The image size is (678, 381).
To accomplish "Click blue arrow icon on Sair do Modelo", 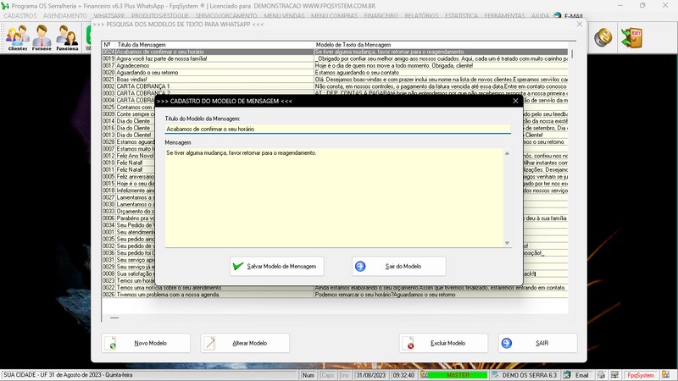I will (360, 266).
